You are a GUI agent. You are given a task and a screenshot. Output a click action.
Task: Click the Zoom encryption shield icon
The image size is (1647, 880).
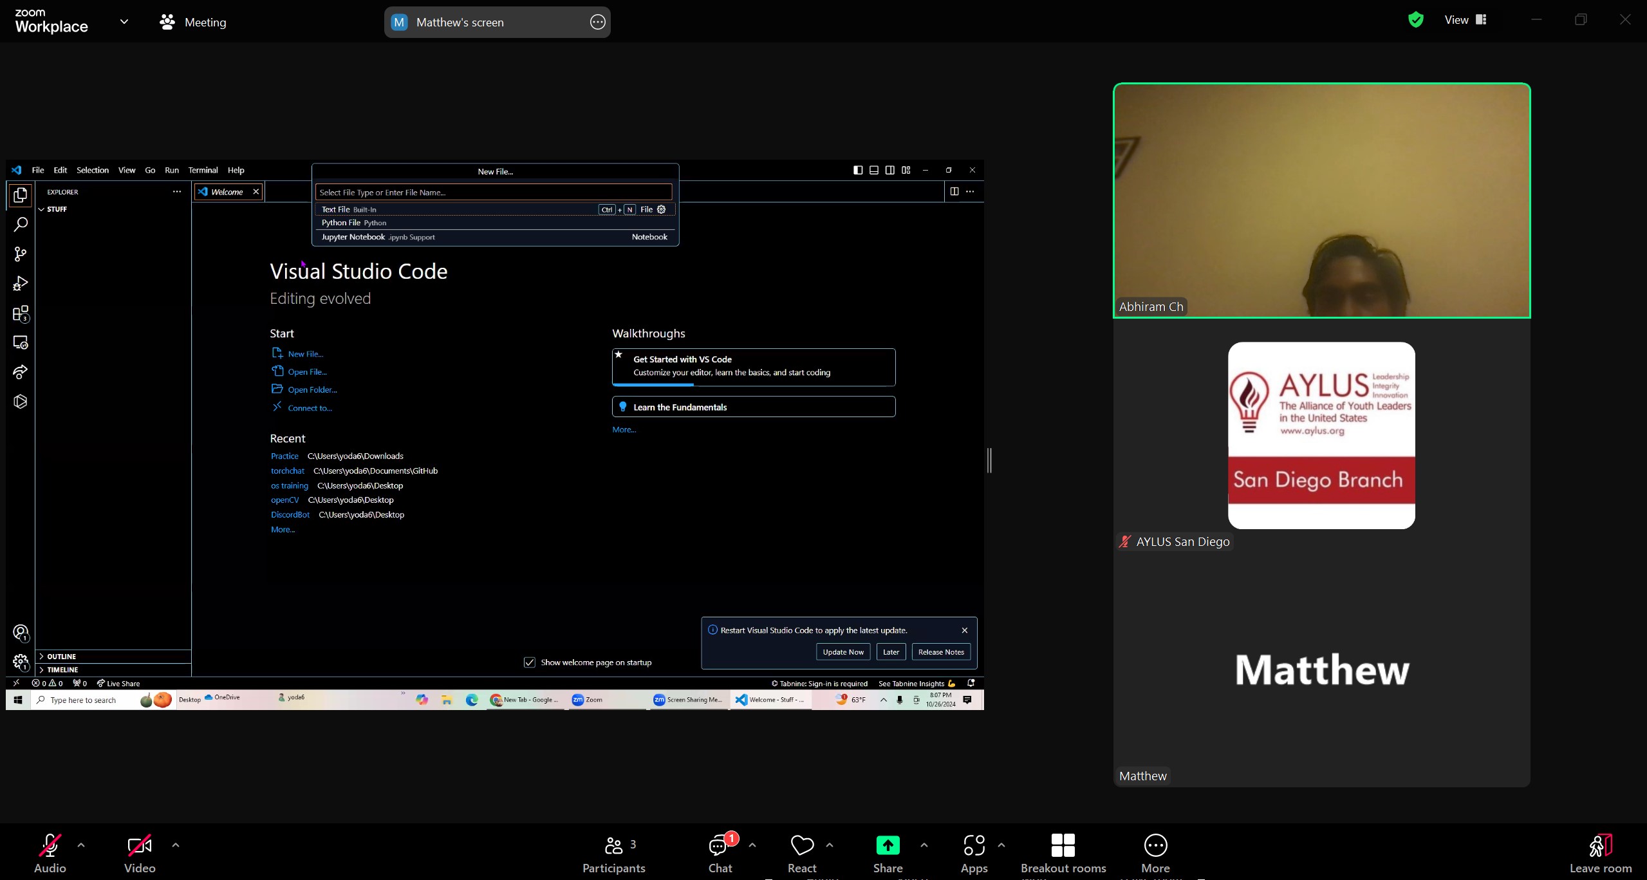(1415, 20)
